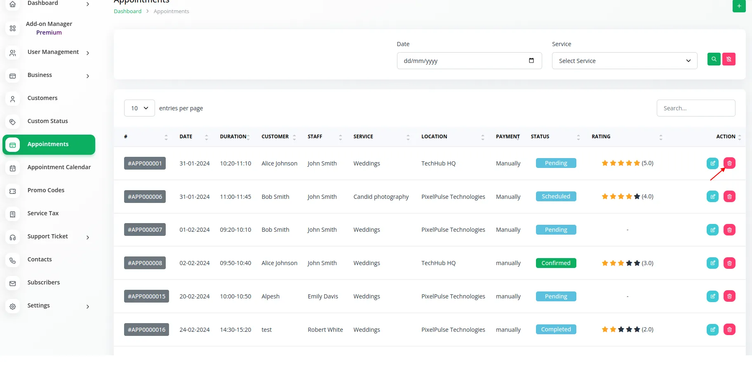Click the green plus add appointment icon
752x375 pixels.
[x=739, y=6]
